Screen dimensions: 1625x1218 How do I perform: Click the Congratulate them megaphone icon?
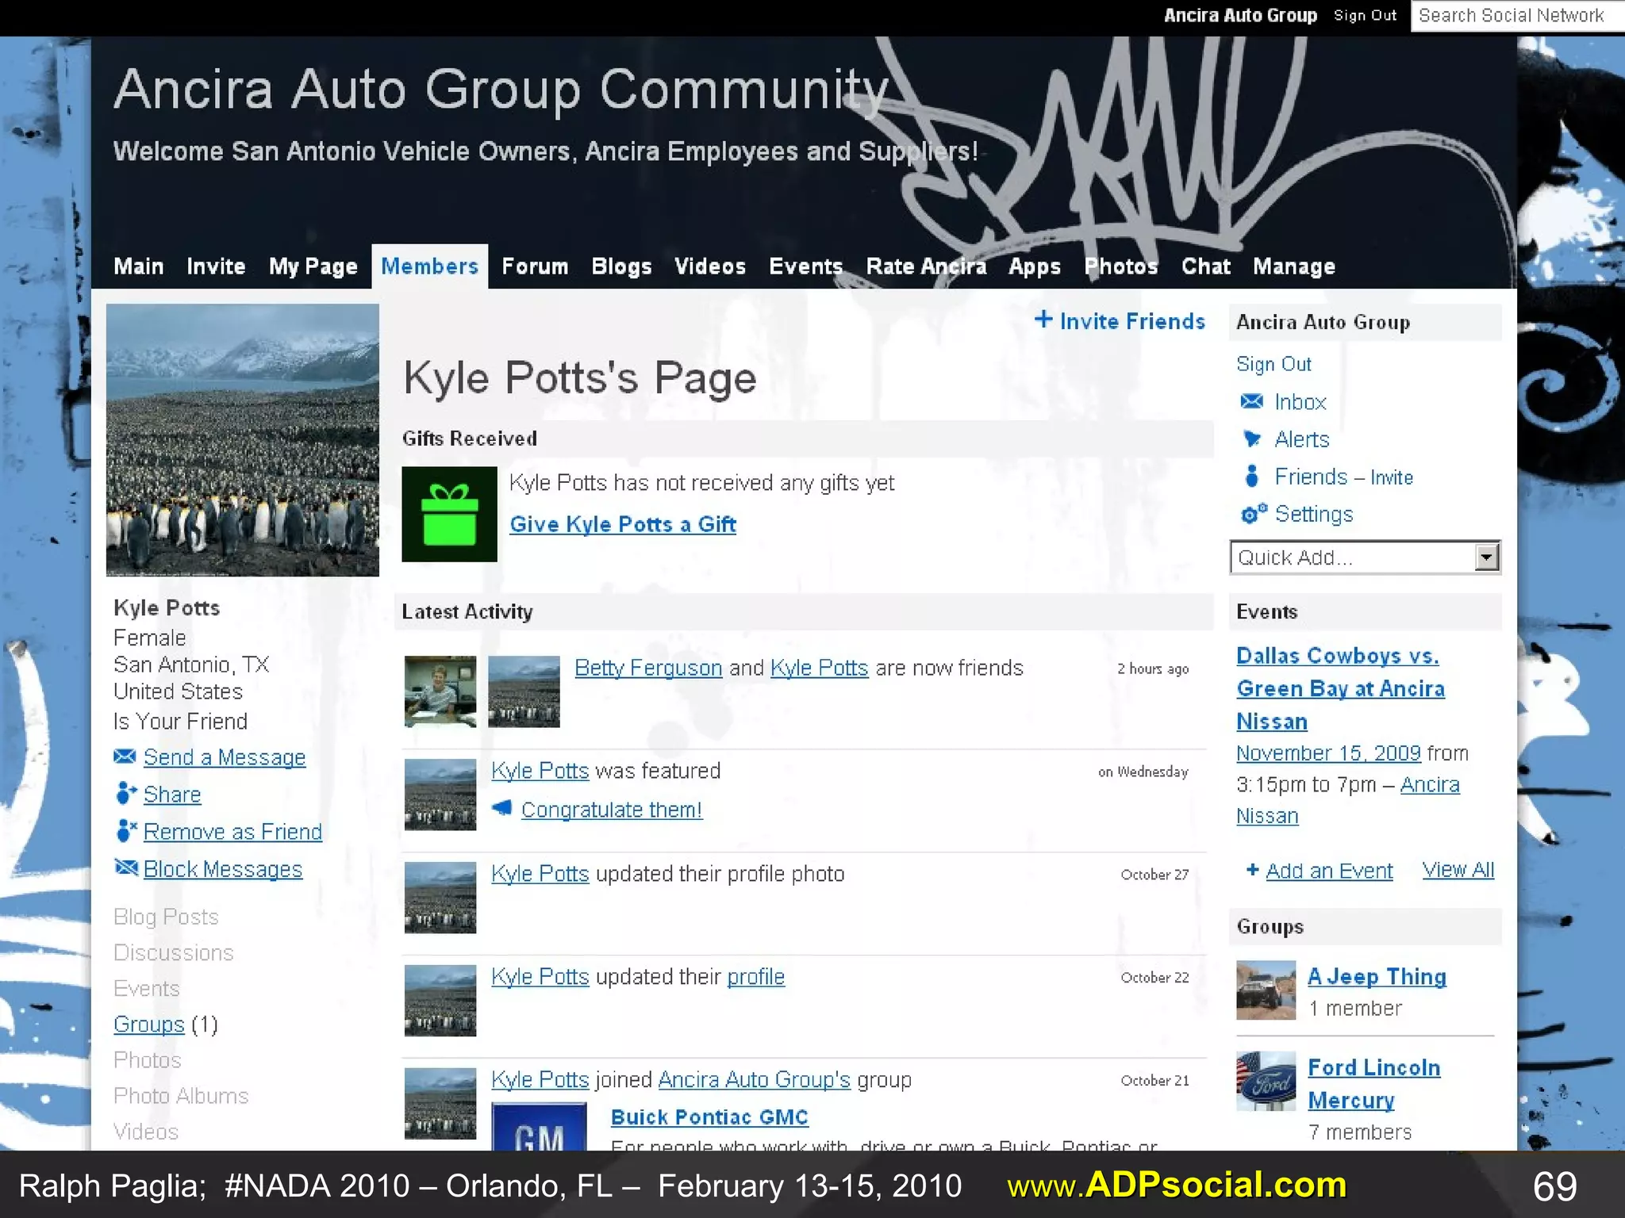click(501, 809)
